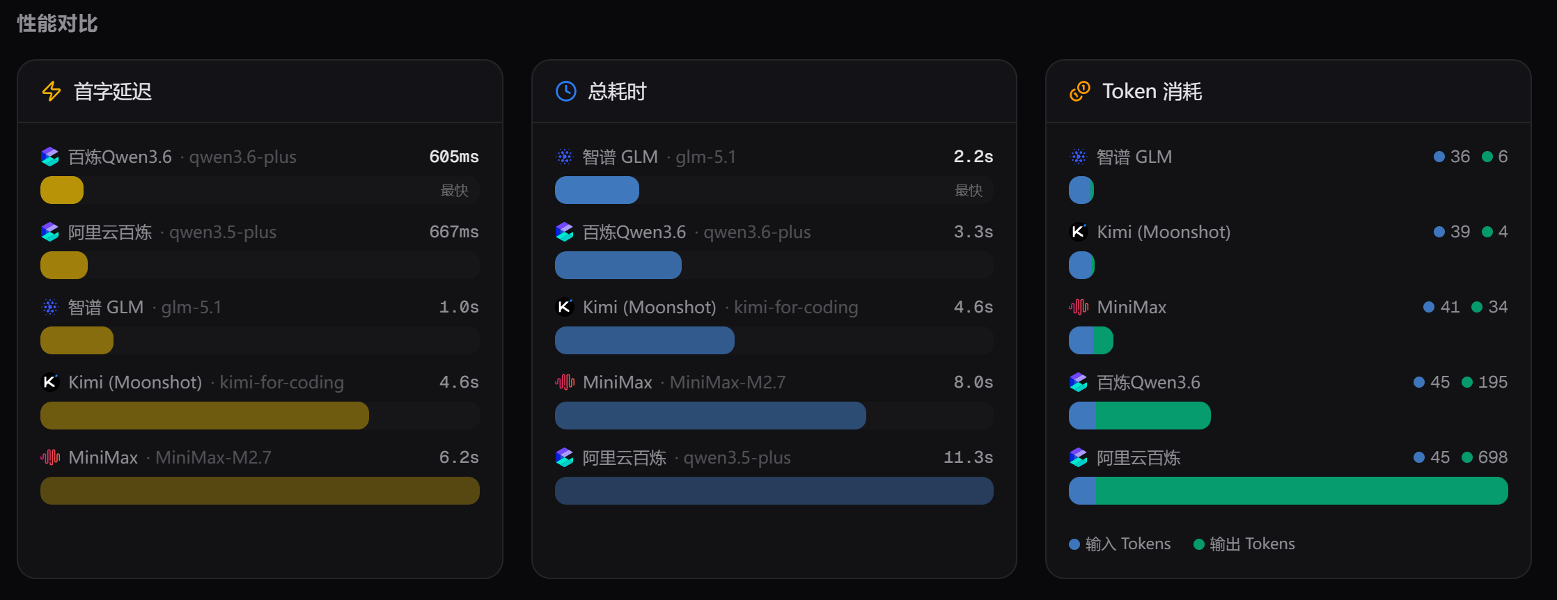
Task: Click the MiniMax row name in the Token 消耗 panel
Action: pos(1131,307)
